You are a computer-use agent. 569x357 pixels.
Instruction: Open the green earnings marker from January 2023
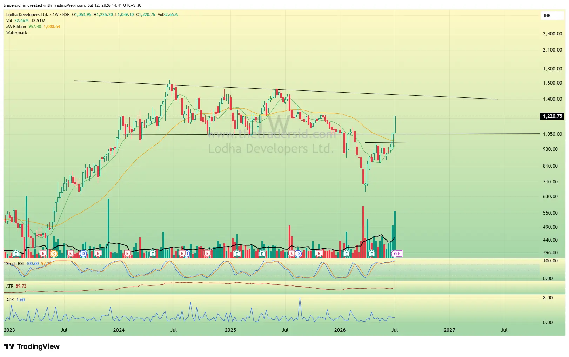[x=15, y=253]
